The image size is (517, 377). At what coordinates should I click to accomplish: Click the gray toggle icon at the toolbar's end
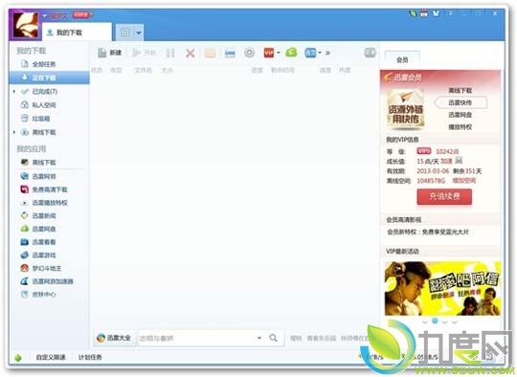pyautogui.click(x=370, y=53)
